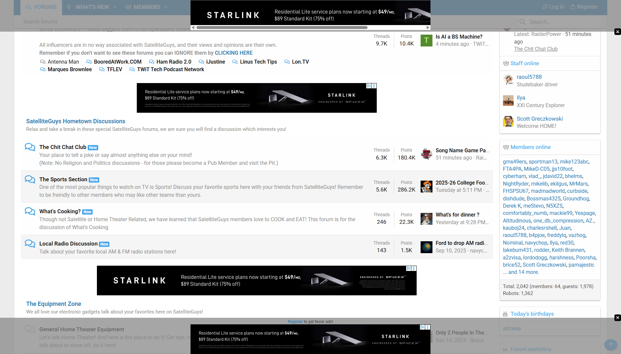621x354 pixels.
Task: Open a2zvisa birthday profile link
Action: click(512, 328)
